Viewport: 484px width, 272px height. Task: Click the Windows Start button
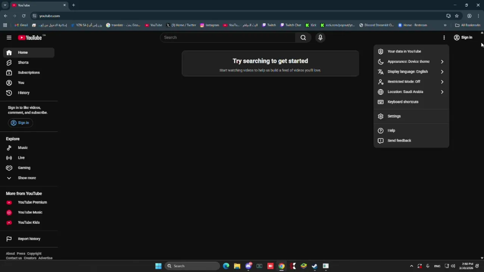click(x=158, y=266)
